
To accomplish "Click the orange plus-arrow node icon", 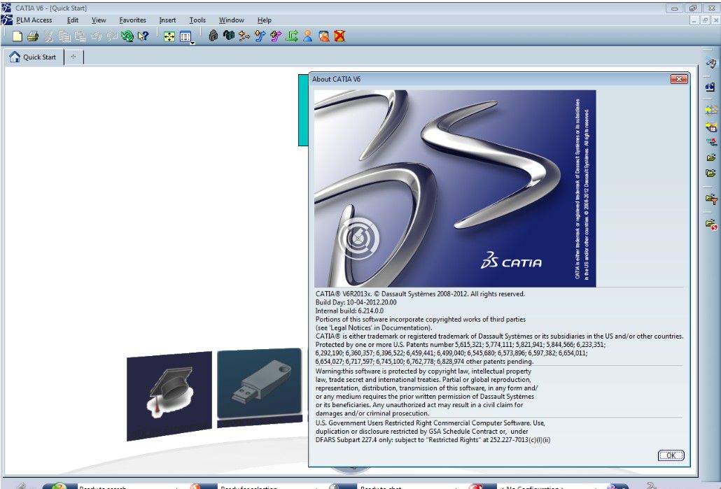I will 244,36.
